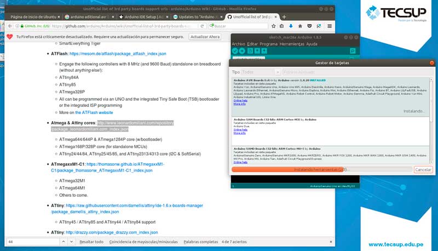Image resolution: width=438 pixels, height=251 pixels.
Task: Toggle 'Resaltar todo' in find bar
Action: 91,242
